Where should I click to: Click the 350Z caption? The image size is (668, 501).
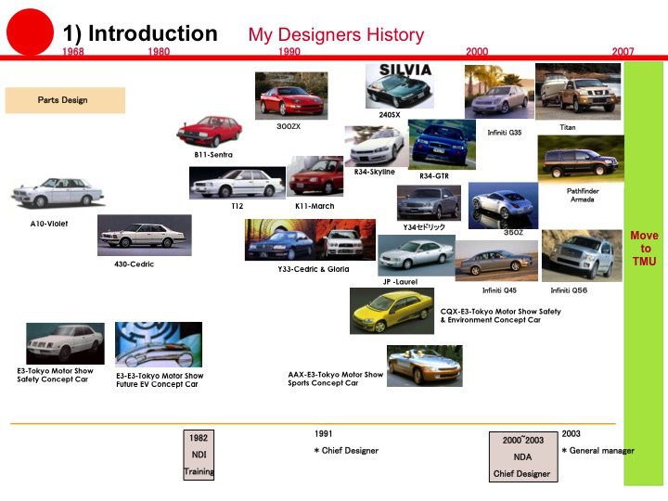[513, 233]
